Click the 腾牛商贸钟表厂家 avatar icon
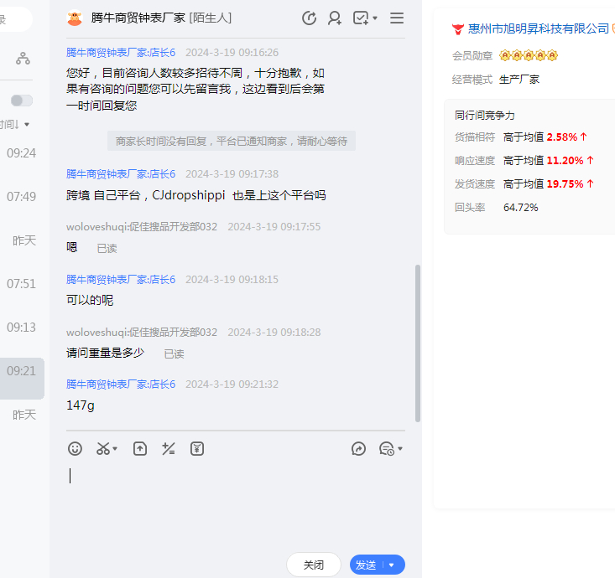The image size is (615, 578). (x=75, y=18)
